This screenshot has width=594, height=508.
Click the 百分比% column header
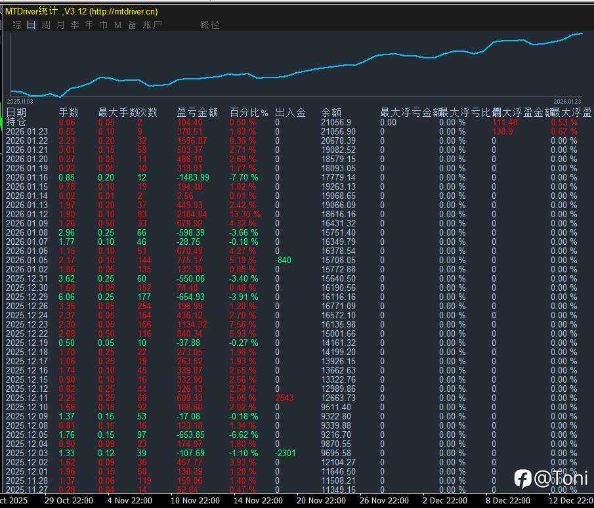pos(249,112)
